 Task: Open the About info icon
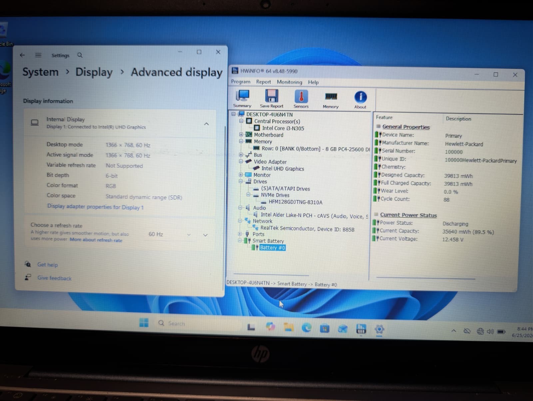[x=360, y=100]
